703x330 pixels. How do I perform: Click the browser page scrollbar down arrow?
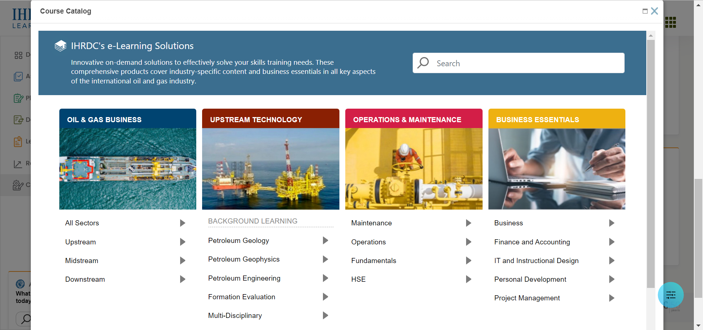[698, 325]
